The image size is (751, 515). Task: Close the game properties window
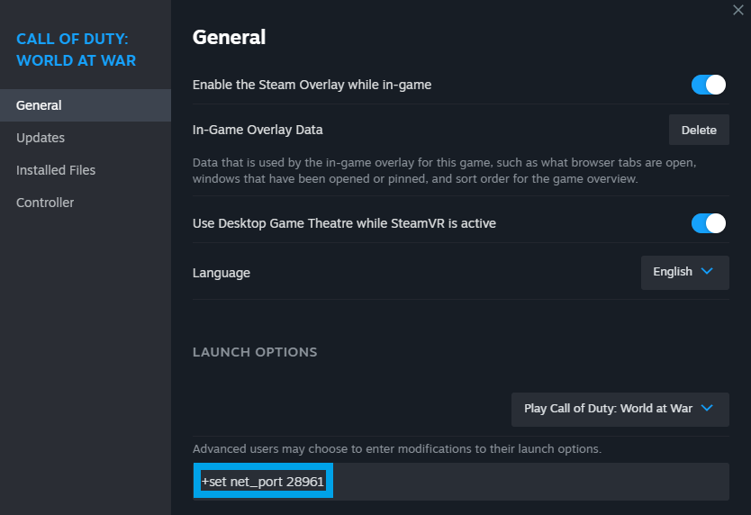coord(739,10)
